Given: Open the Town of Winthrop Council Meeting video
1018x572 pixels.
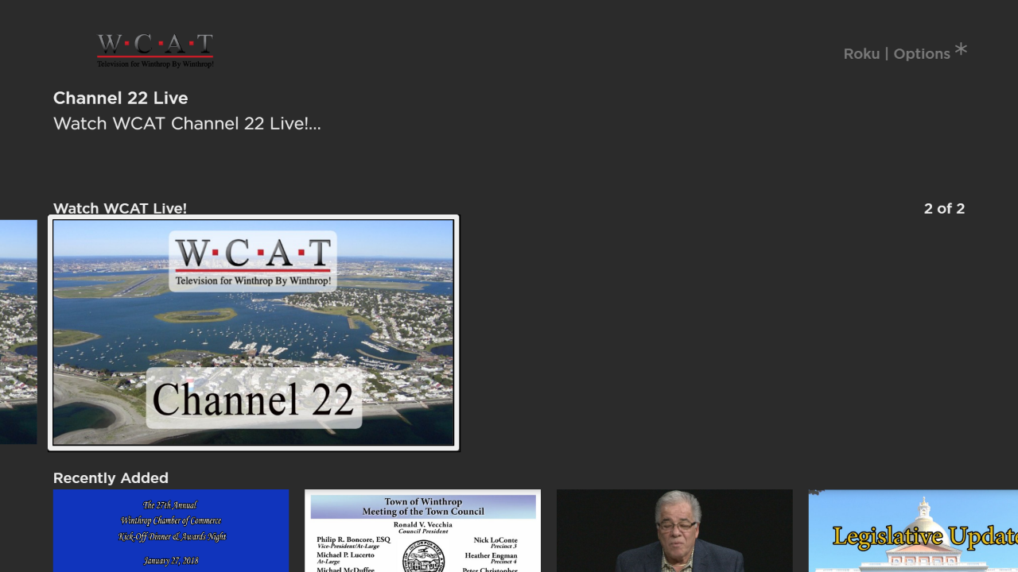Looking at the screenshot, I should [422, 531].
